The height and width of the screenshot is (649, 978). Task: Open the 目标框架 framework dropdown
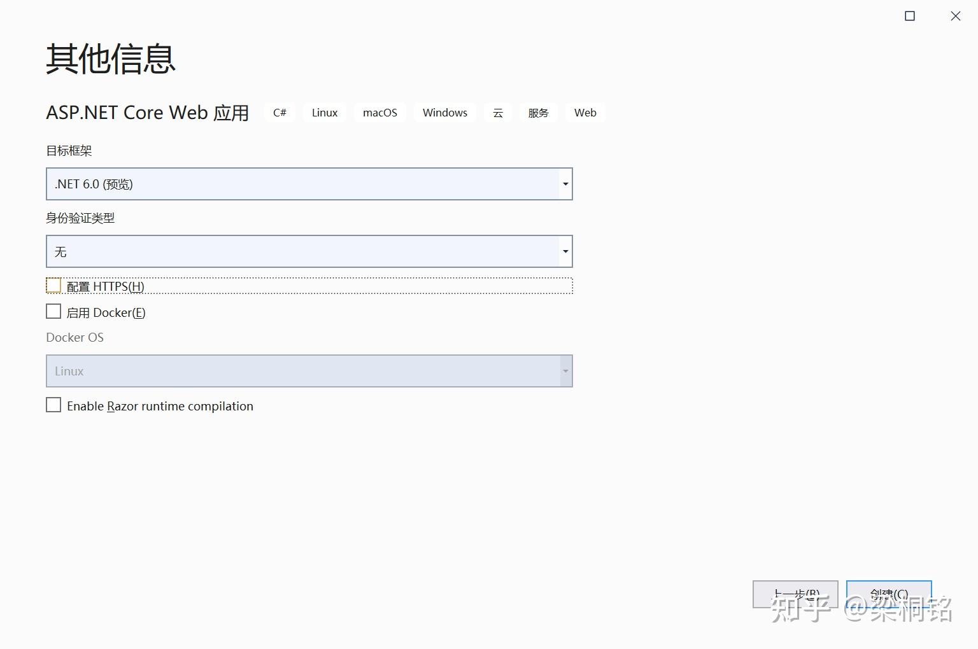point(309,184)
